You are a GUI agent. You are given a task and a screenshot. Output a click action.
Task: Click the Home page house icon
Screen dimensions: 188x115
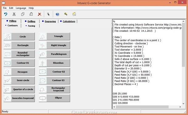point(74,14)
